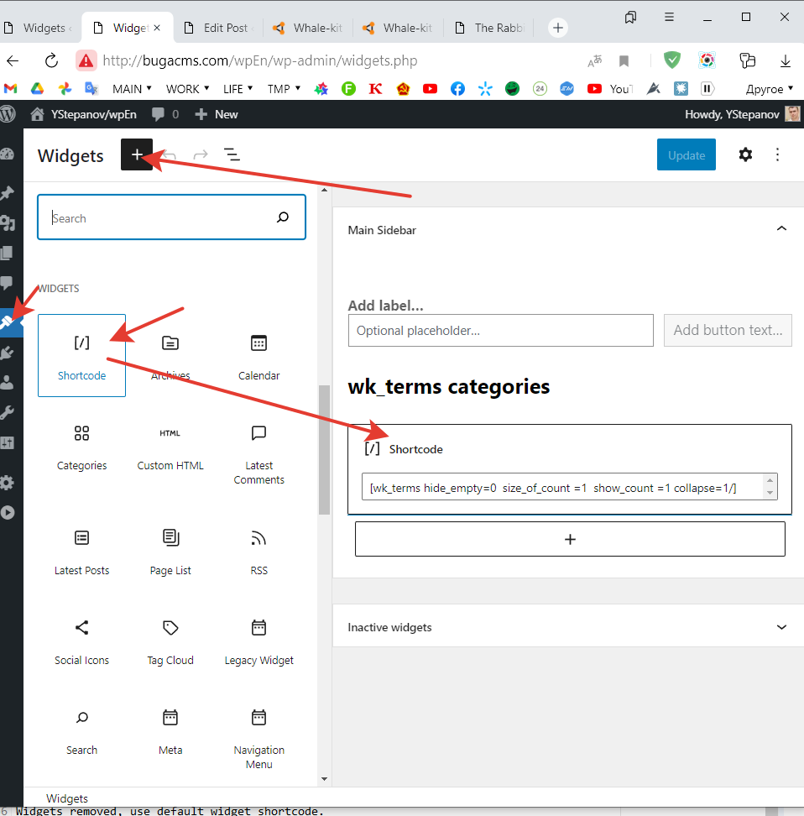Toggle the block inserter plus button
This screenshot has height=816, width=804.
point(137,154)
